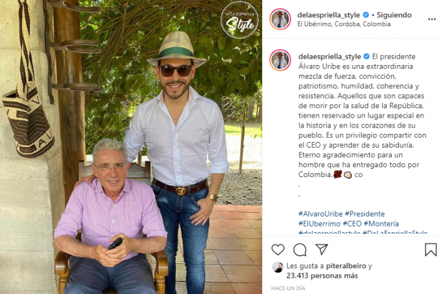Open the comment speech bubble icon
Screen dimensions: 438x294
point(300,250)
